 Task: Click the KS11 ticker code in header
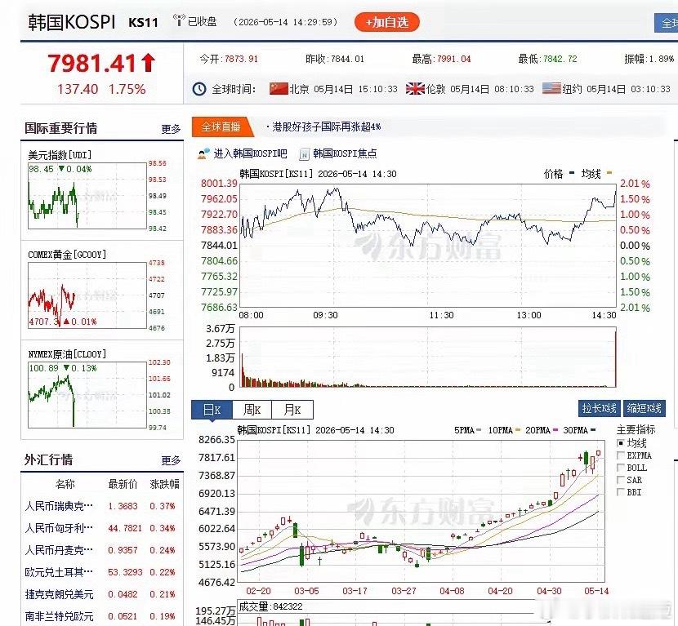click(143, 23)
